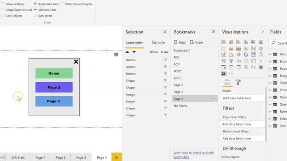287x161 pixels.
Task: Enable Snap Objects to Grid
Action: (x=3, y=10)
